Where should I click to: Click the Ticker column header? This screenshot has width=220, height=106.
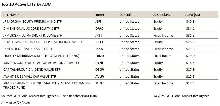(100, 15)
